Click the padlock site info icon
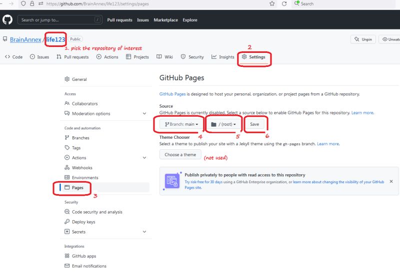This screenshot has height=275, width=400. coord(32,3)
